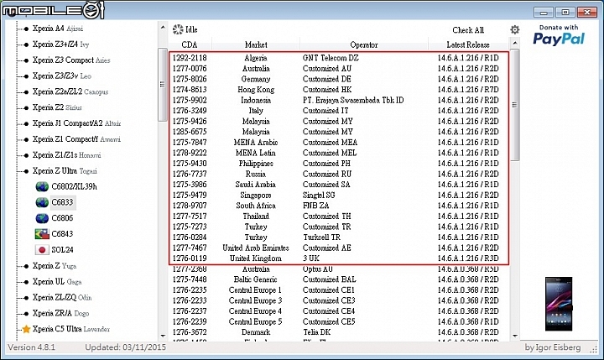604x360 pixels.
Task: Select the C6843 Brazil flag icon
Action: tap(42, 234)
